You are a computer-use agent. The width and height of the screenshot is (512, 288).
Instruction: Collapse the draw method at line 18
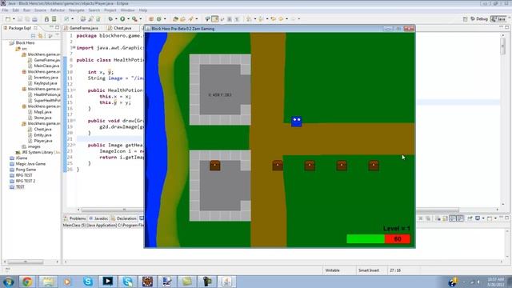coord(74,121)
